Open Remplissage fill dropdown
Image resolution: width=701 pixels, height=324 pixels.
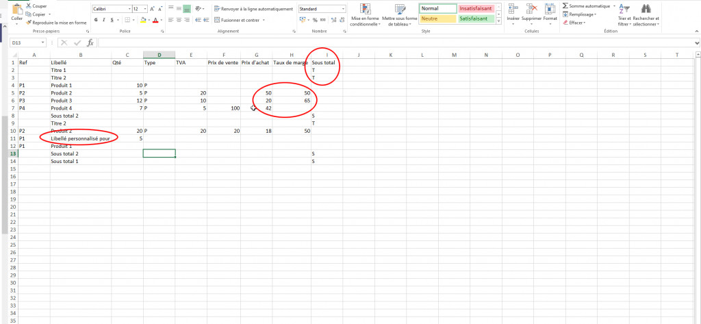click(x=580, y=14)
